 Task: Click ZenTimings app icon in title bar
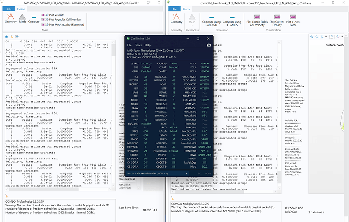(x=128, y=38)
